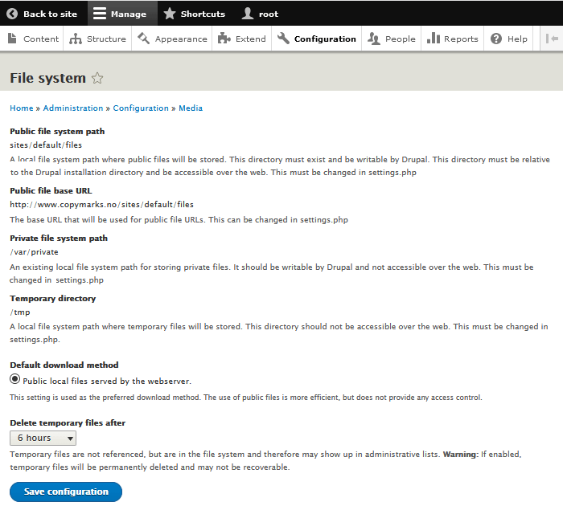The width and height of the screenshot is (563, 506).
Task: Click the Extend puzzle piece icon
Action: click(x=224, y=39)
